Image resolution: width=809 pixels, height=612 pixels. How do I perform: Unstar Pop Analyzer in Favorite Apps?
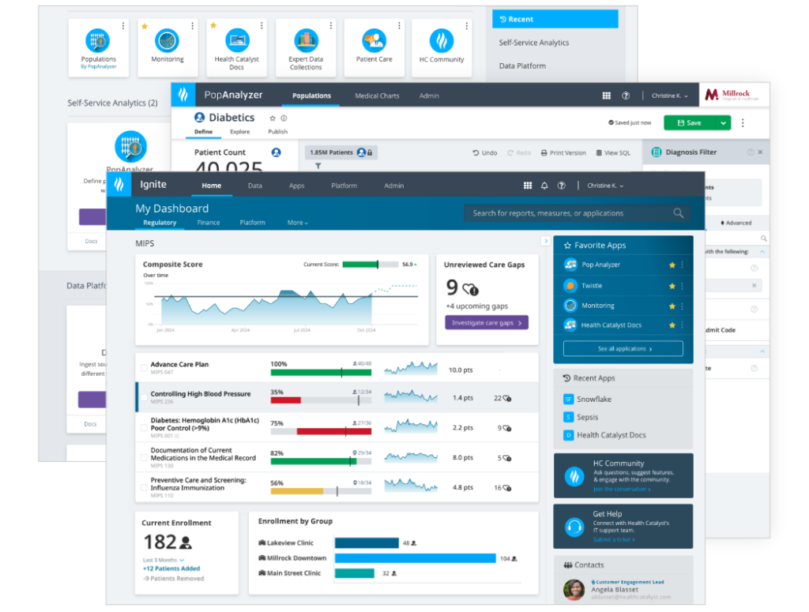point(672,265)
